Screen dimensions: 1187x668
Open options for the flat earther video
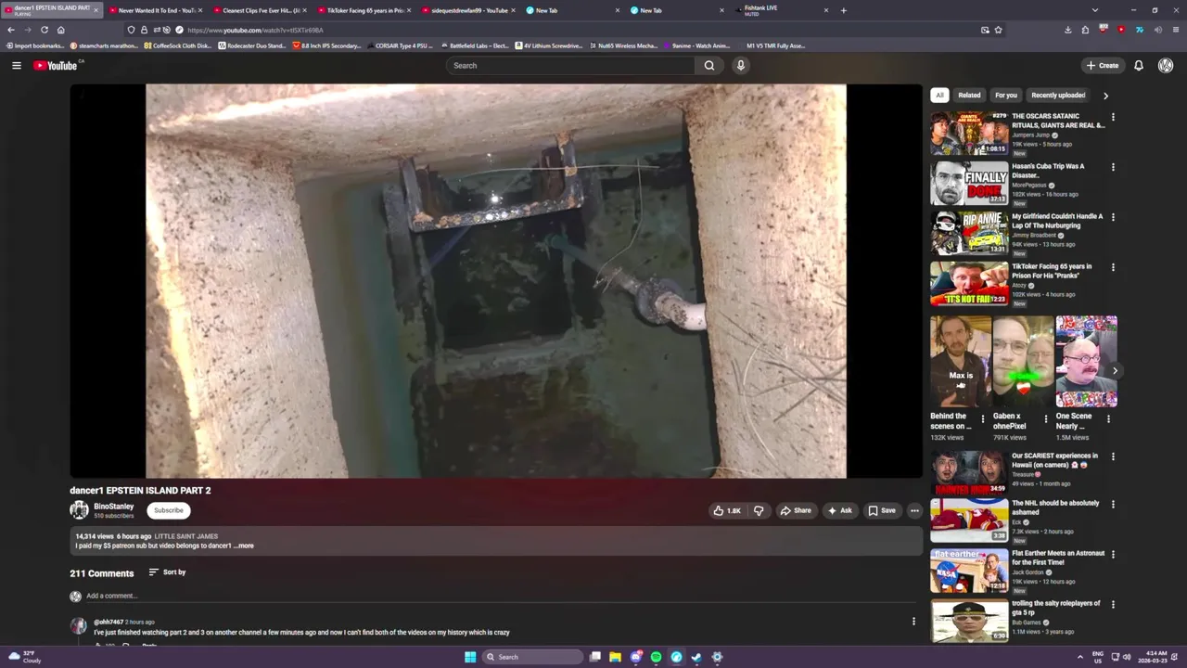click(x=1113, y=554)
